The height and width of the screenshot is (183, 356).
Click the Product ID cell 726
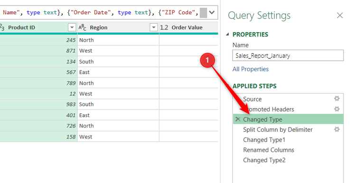click(38, 126)
